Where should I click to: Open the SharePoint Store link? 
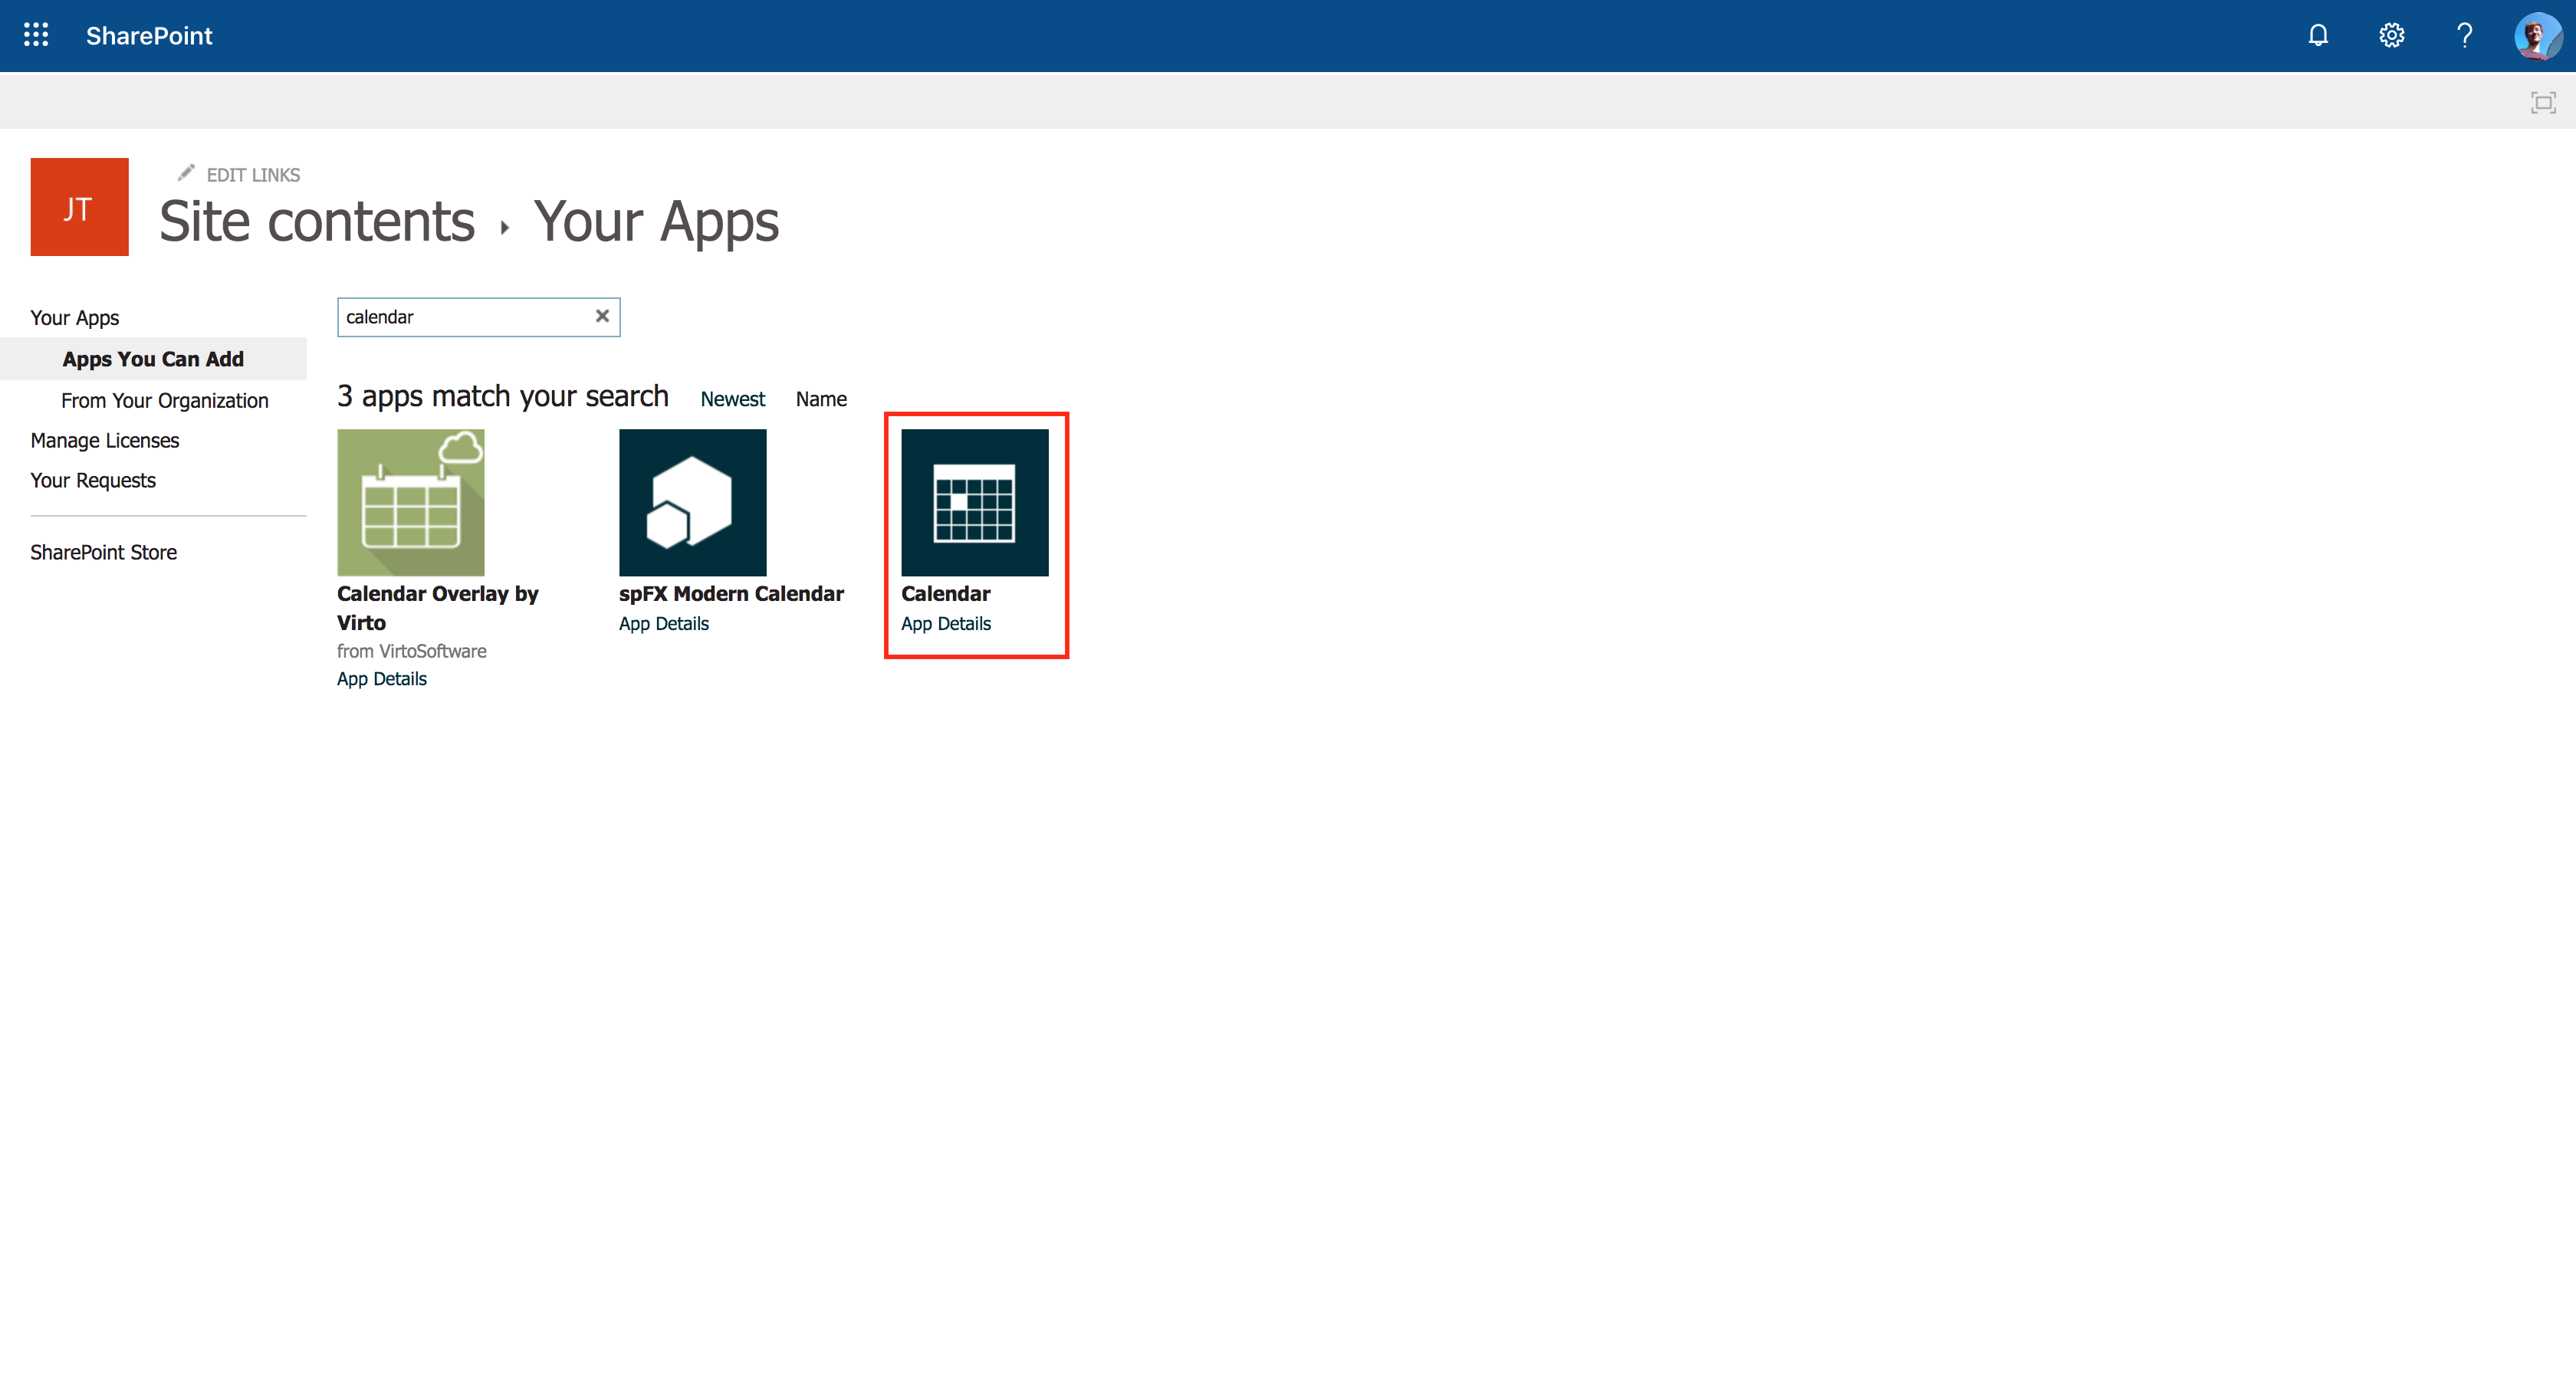tap(103, 552)
